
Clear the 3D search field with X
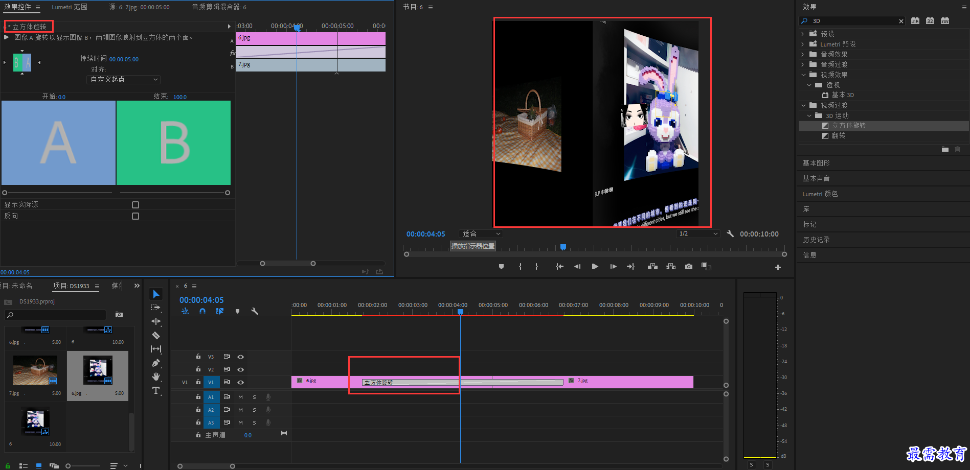901,21
